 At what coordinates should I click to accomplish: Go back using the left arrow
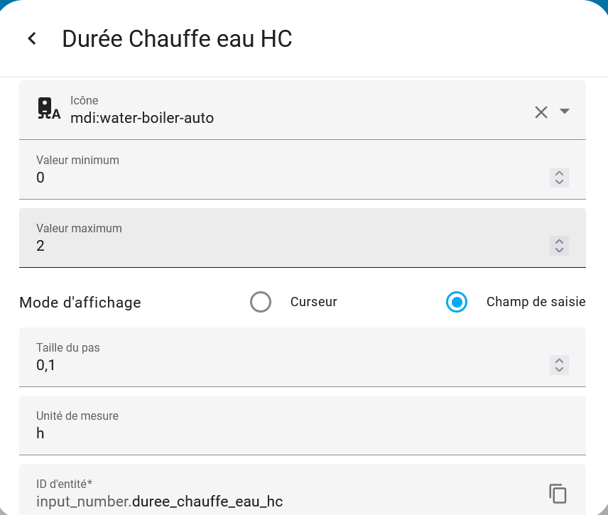point(32,38)
